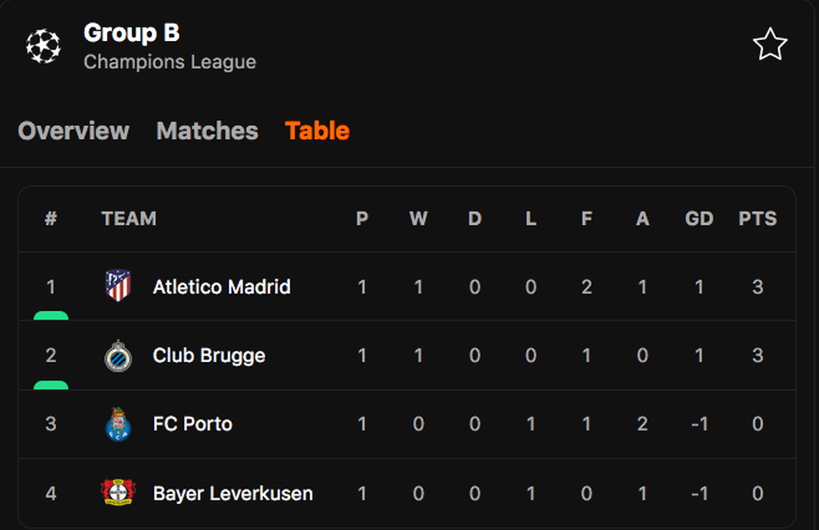Click the TEAM column header

tap(129, 218)
